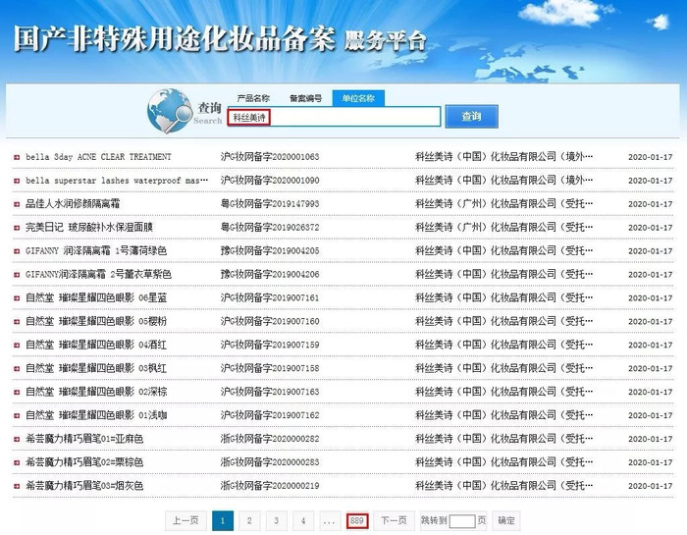This screenshot has width=687, height=535.
Task: Go to next page with 下一页
Action: tap(394, 520)
